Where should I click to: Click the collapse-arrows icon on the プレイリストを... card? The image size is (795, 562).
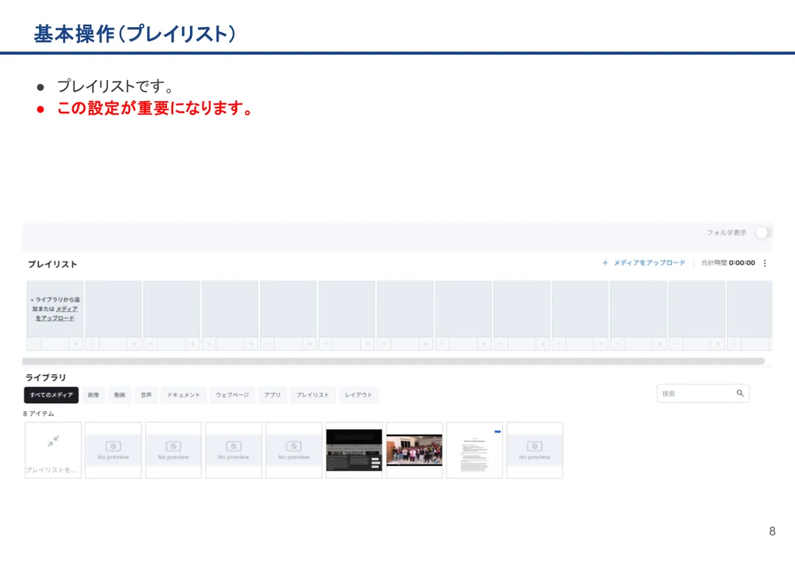point(53,440)
